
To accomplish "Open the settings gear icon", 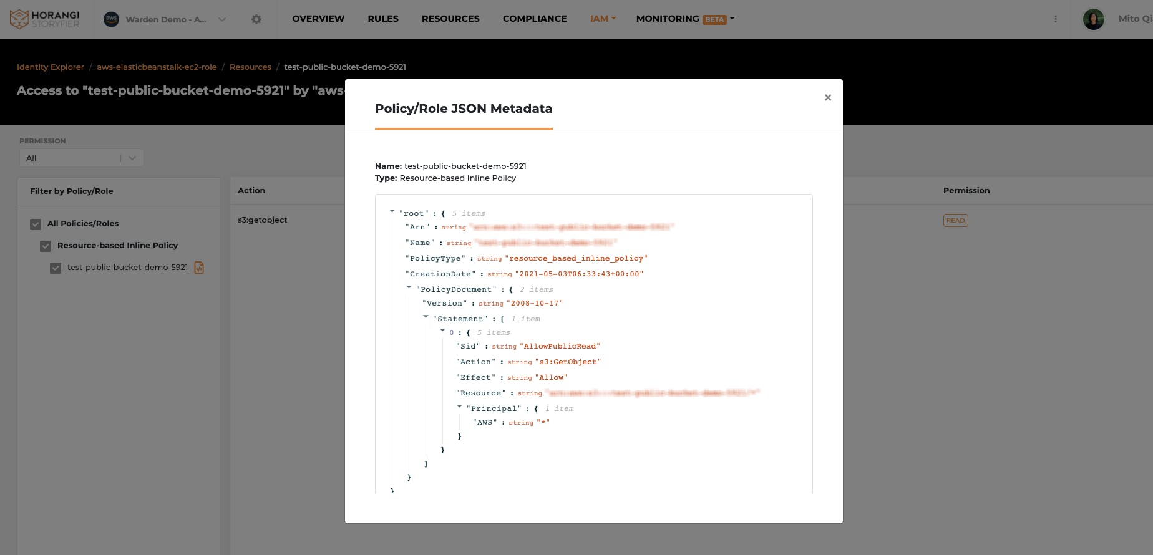I will click(x=256, y=19).
